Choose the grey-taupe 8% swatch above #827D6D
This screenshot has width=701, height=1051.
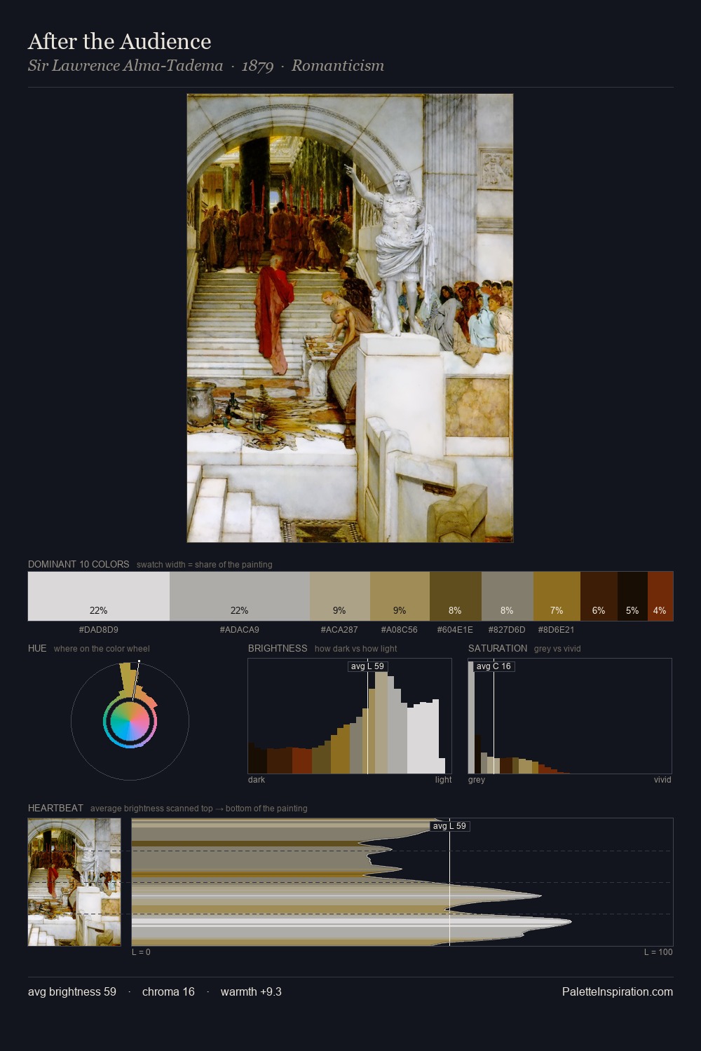tap(508, 596)
